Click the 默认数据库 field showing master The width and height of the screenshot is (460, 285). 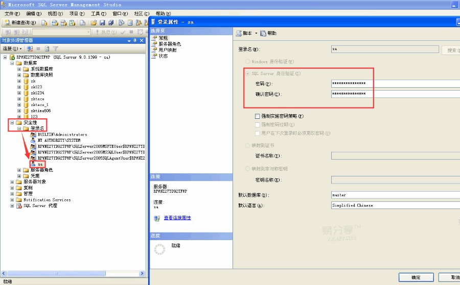coord(396,195)
